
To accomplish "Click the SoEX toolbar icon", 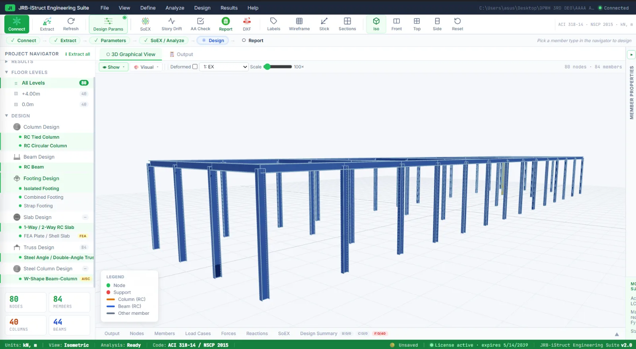I will click(145, 24).
